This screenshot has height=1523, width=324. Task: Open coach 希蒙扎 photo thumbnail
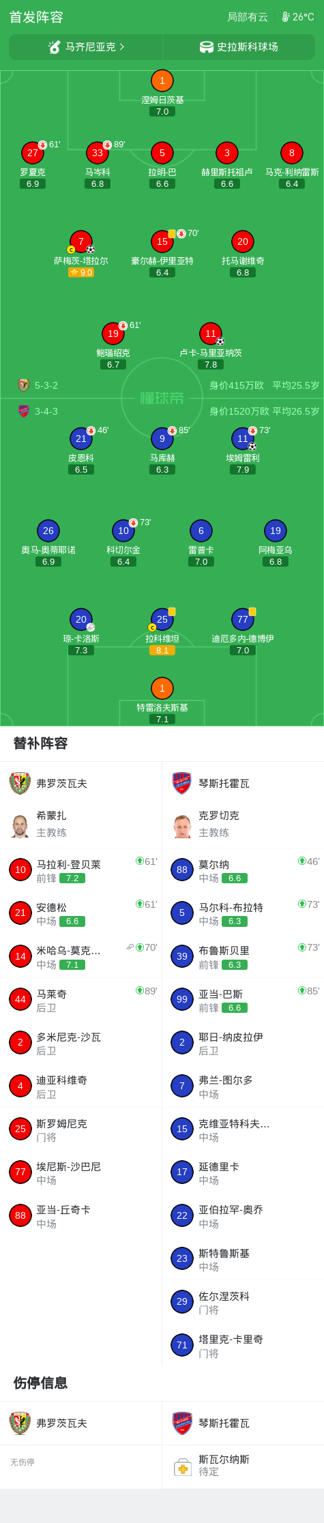pos(20,825)
